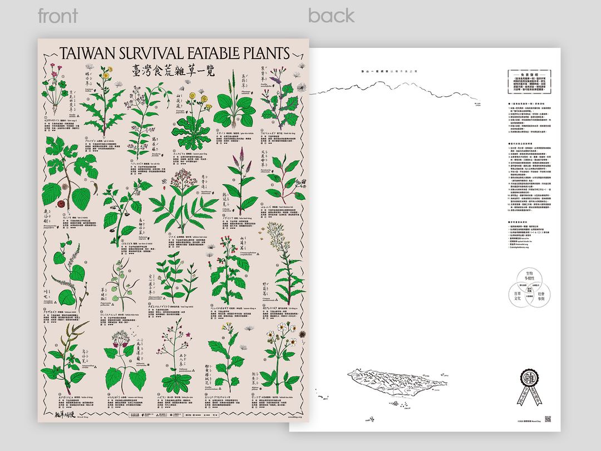This screenshot has width=601, height=451.
Task: Click the QR code on the back poster
Action: click(547, 419)
